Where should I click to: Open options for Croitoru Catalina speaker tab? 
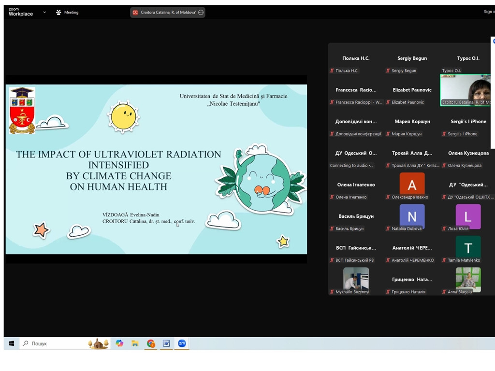[x=201, y=12]
